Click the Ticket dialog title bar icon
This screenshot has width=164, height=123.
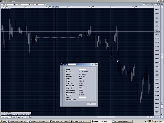click(x=61, y=64)
